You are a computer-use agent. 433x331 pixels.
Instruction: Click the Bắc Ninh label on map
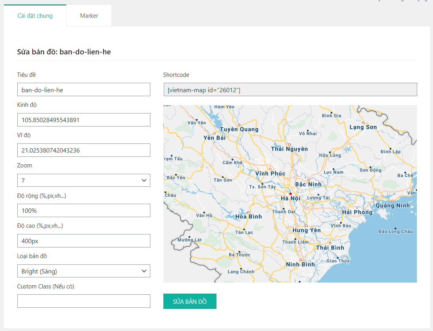pyautogui.click(x=309, y=184)
